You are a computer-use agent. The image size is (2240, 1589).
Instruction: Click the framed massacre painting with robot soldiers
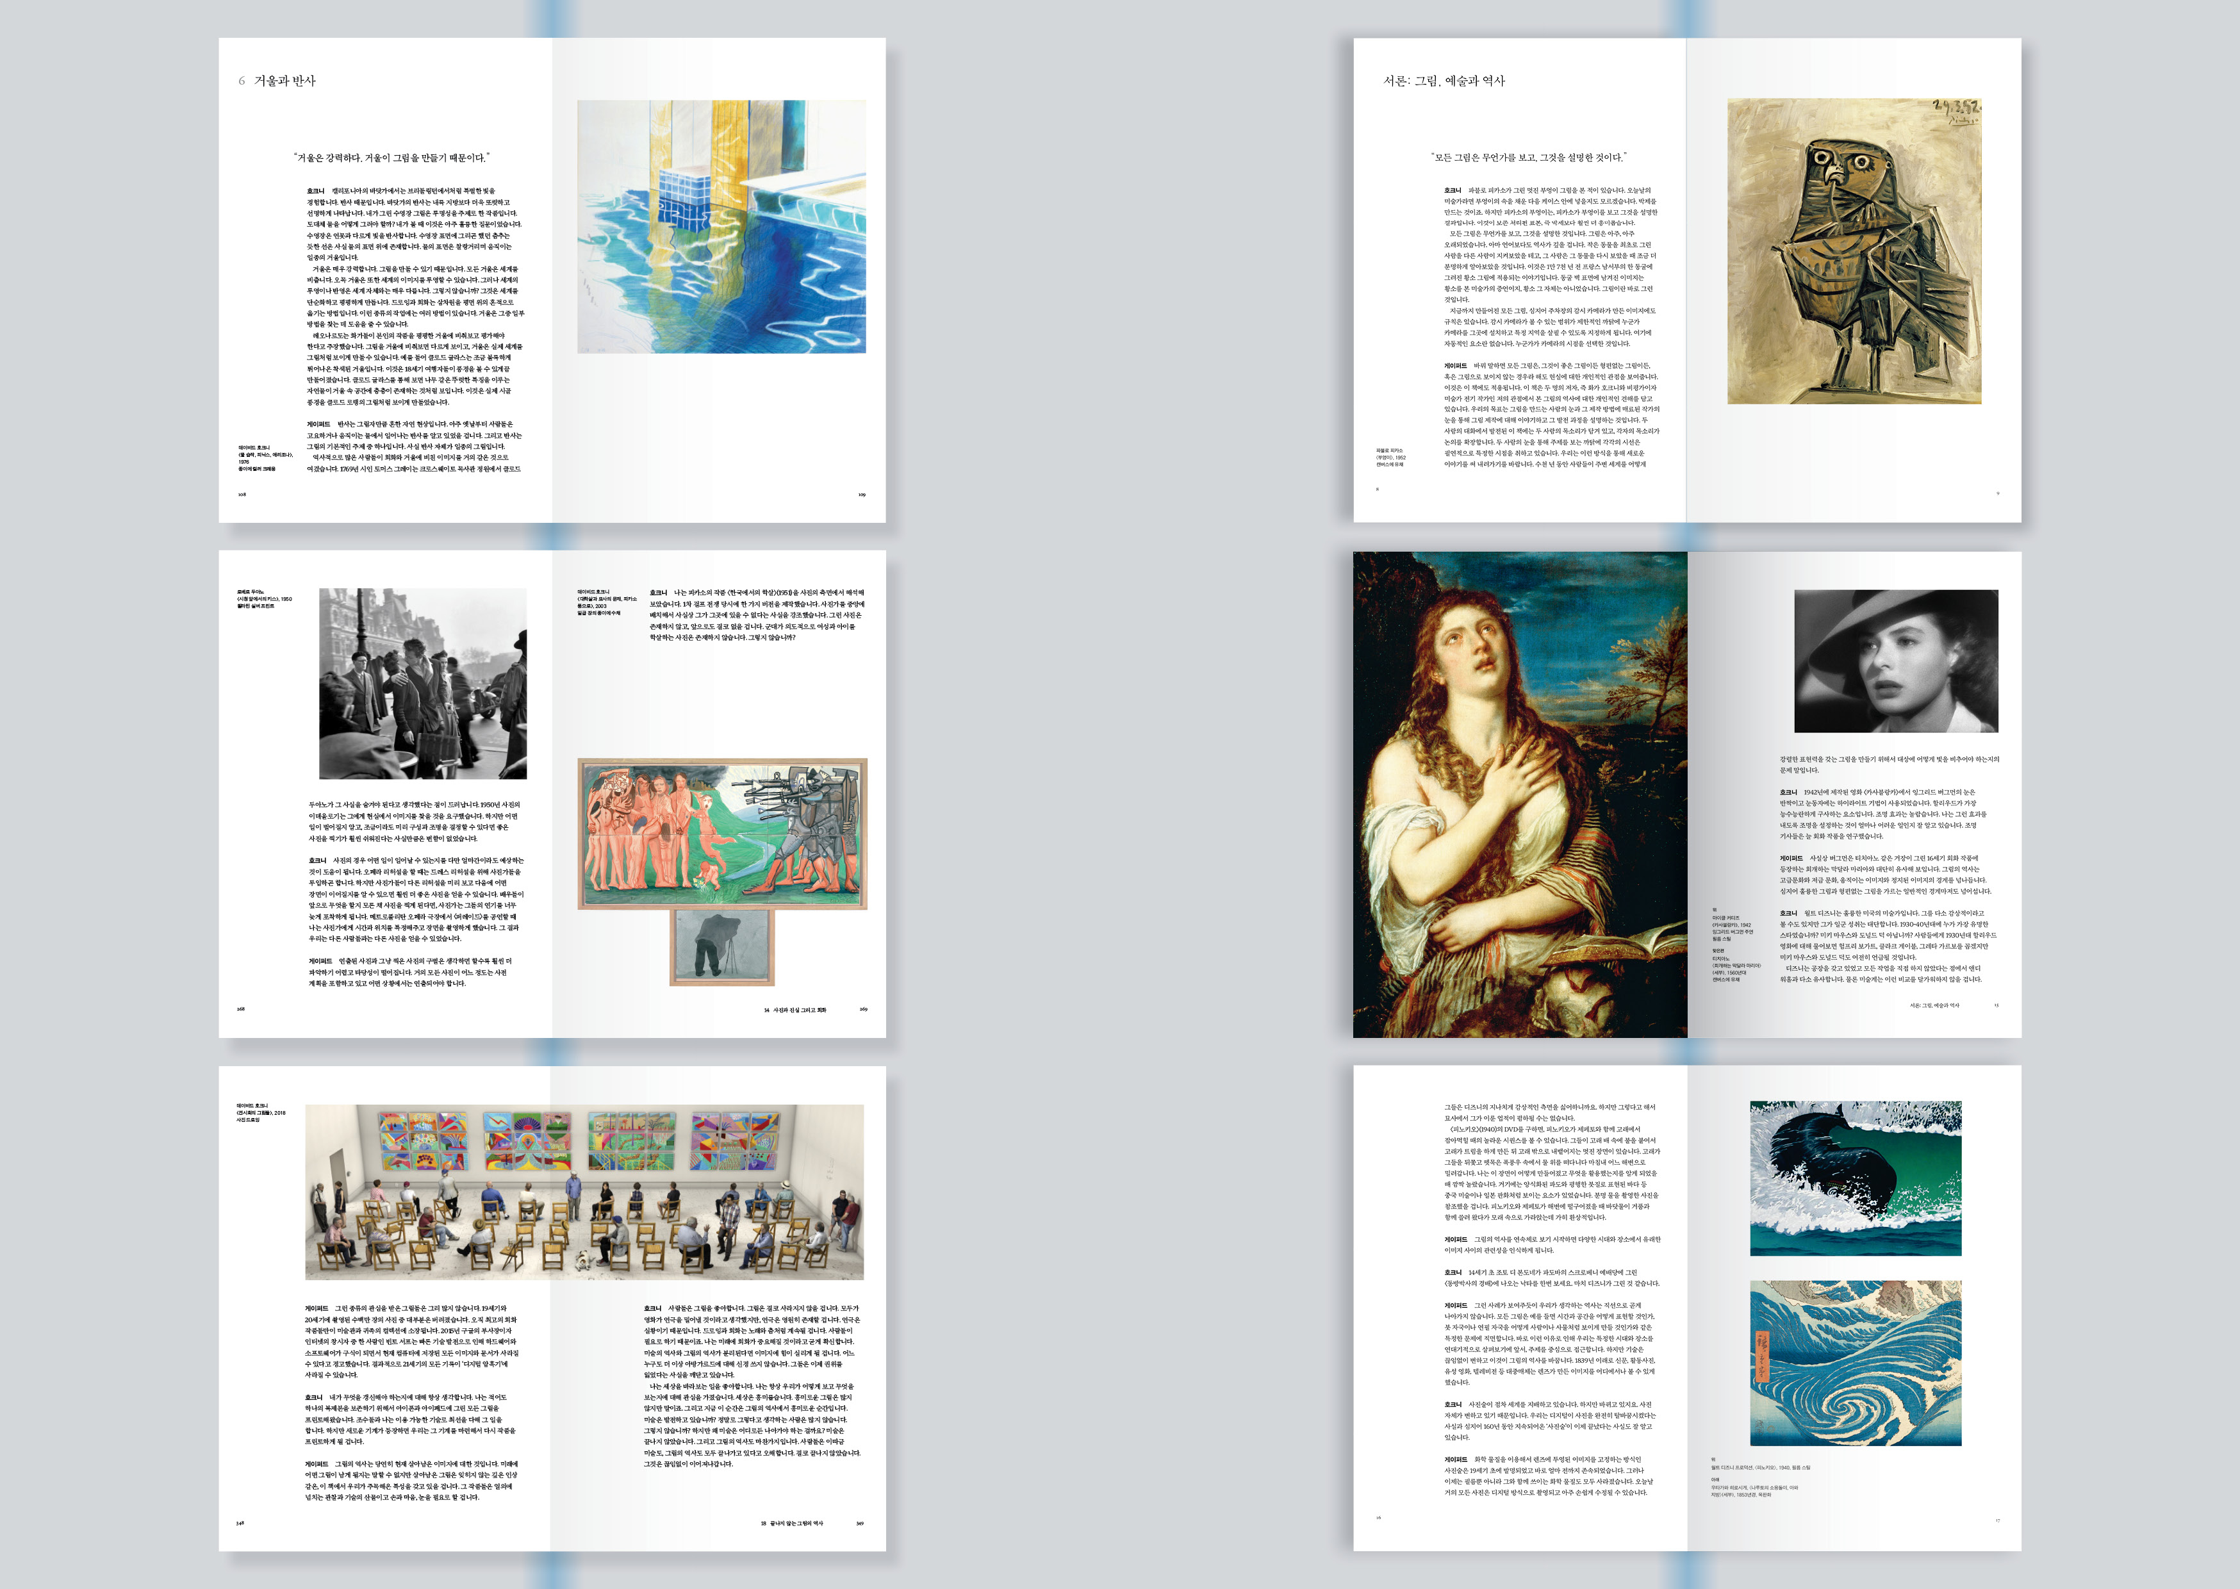click(722, 833)
